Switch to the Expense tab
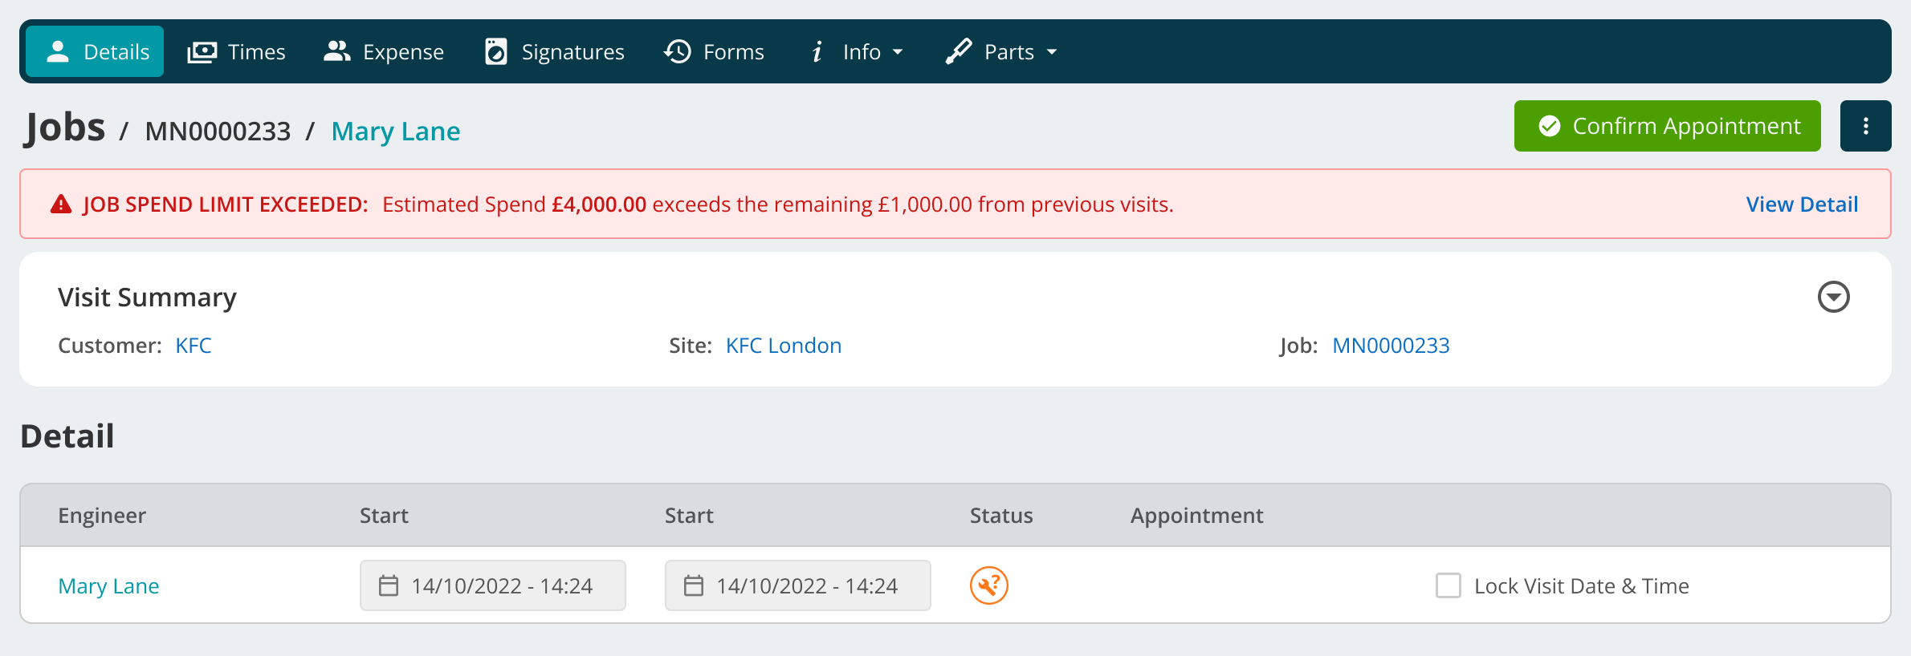 [x=383, y=52]
